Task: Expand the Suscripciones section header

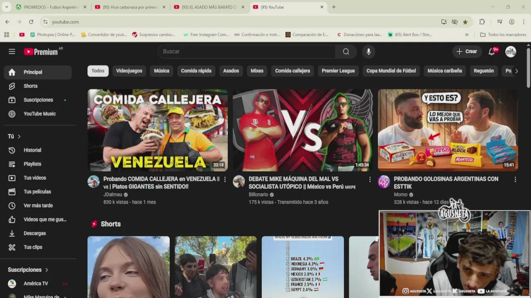Action: click(x=28, y=270)
